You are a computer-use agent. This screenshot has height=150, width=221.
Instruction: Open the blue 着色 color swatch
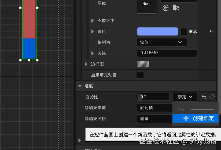tap(157, 31)
